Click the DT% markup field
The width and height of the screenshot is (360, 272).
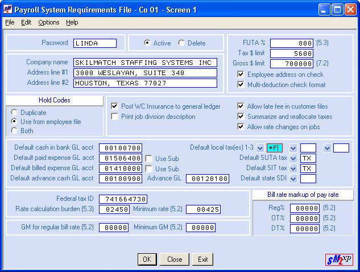pyautogui.click(x=305, y=229)
